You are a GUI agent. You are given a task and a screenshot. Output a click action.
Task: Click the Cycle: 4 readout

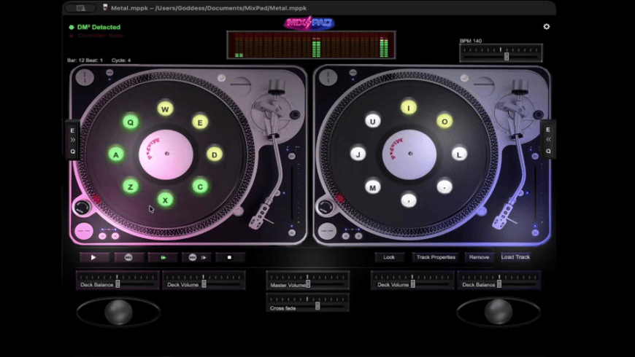point(121,60)
